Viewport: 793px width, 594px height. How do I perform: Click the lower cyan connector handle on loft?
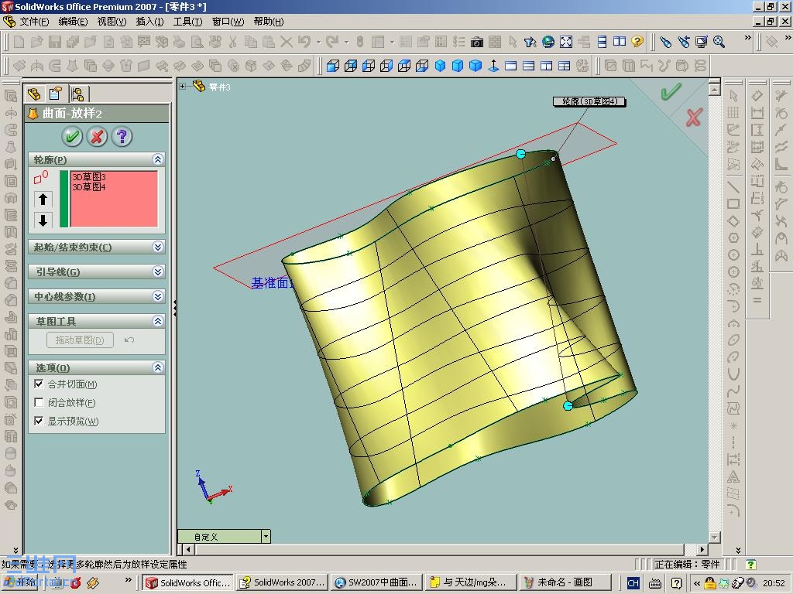(x=568, y=405)
